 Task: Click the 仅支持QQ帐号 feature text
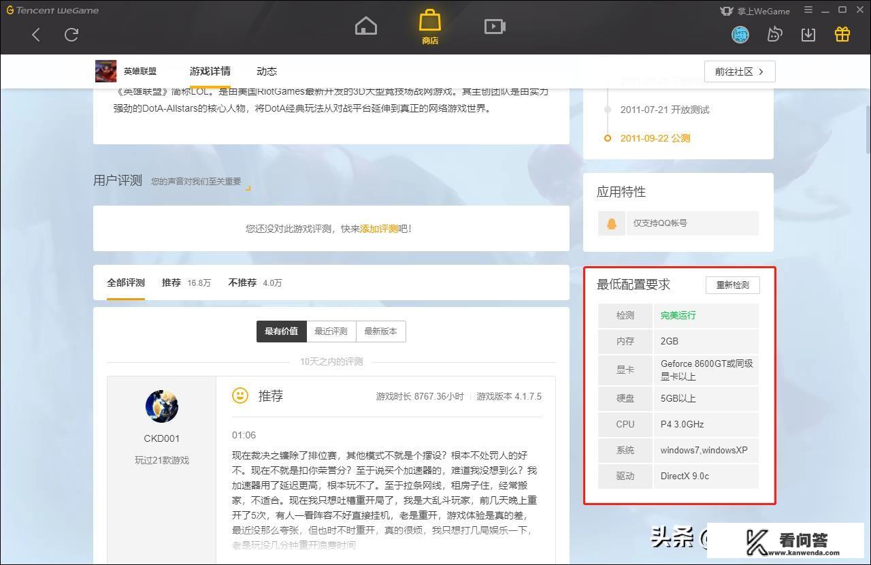tap(660, 223)
